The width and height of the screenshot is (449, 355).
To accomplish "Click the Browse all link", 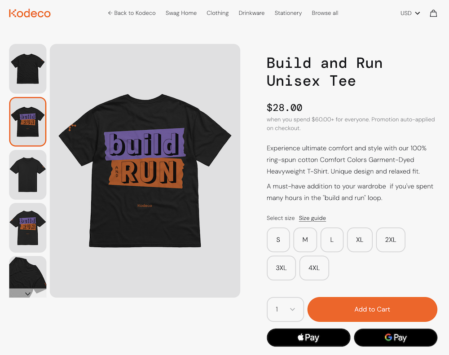I will pos(325,13).
